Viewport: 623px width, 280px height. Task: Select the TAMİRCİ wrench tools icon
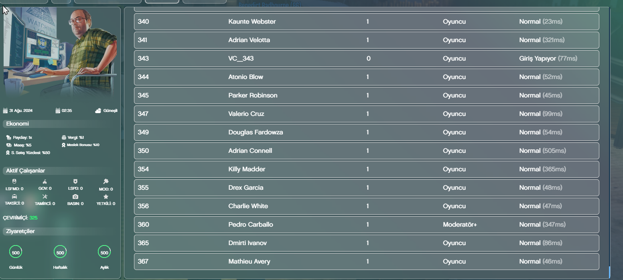coord(45,197)
